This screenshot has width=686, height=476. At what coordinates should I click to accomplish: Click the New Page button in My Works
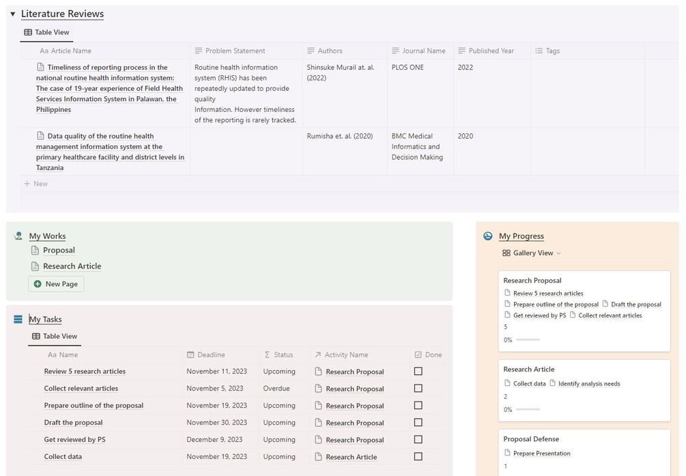[55, 283]
